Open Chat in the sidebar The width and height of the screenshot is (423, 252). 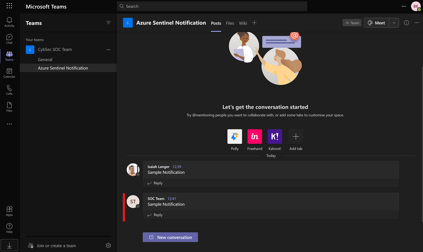(x=9, y=39)
